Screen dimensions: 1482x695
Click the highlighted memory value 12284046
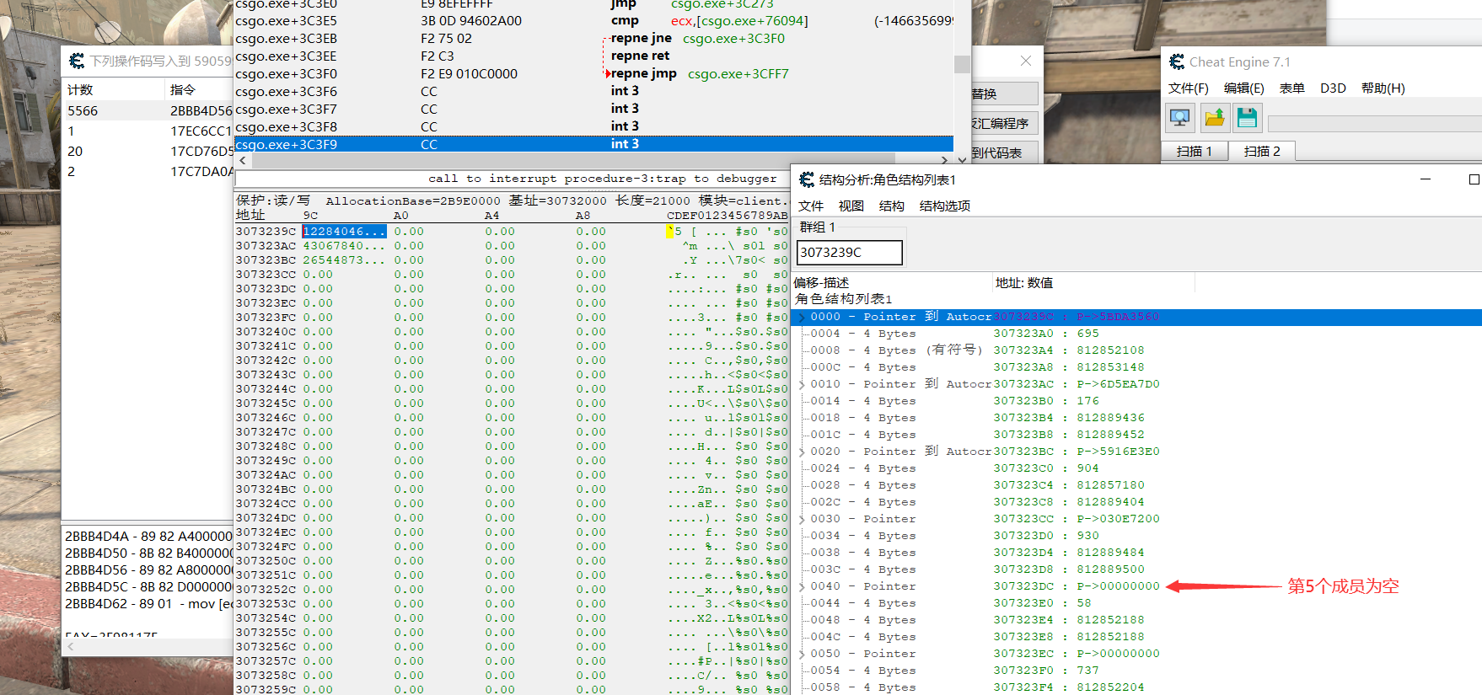[x=344, y=232]
